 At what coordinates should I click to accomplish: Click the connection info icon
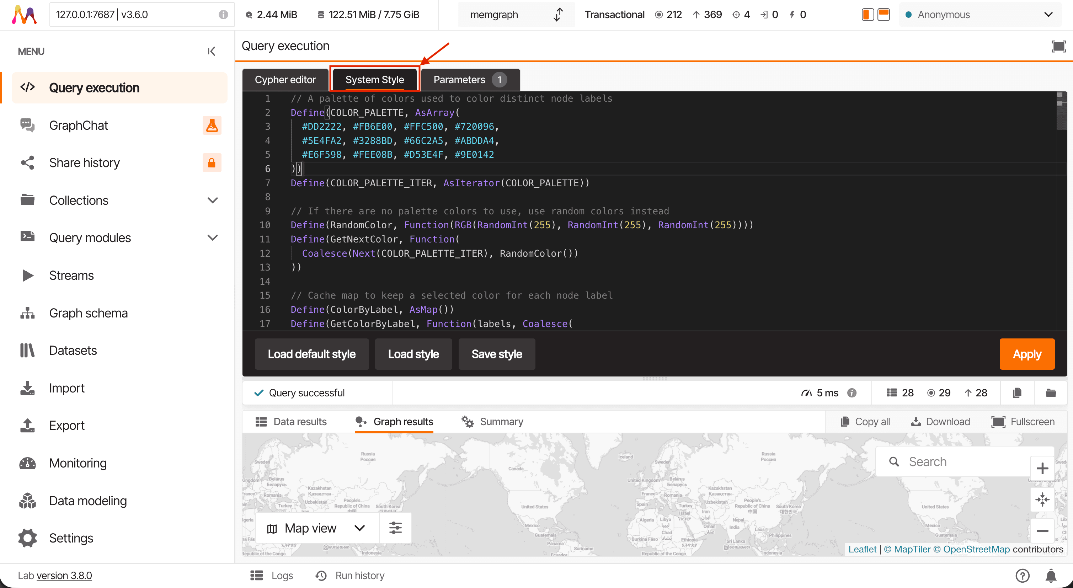click(223, 15)
